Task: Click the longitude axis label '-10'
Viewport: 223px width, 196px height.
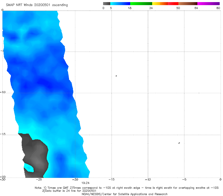Action: point(148,179)
